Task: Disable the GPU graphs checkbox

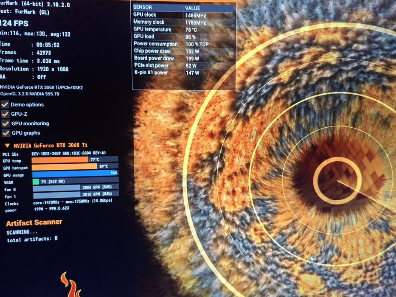Action: coord(6,133)
